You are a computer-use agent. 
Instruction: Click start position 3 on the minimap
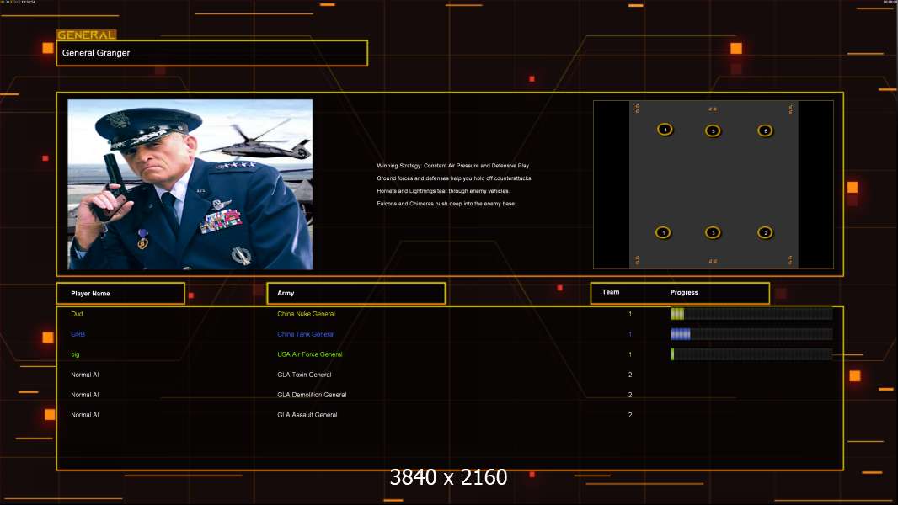(713, 232)
